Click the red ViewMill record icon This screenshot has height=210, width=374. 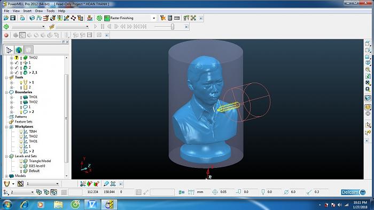click(6, 35)
